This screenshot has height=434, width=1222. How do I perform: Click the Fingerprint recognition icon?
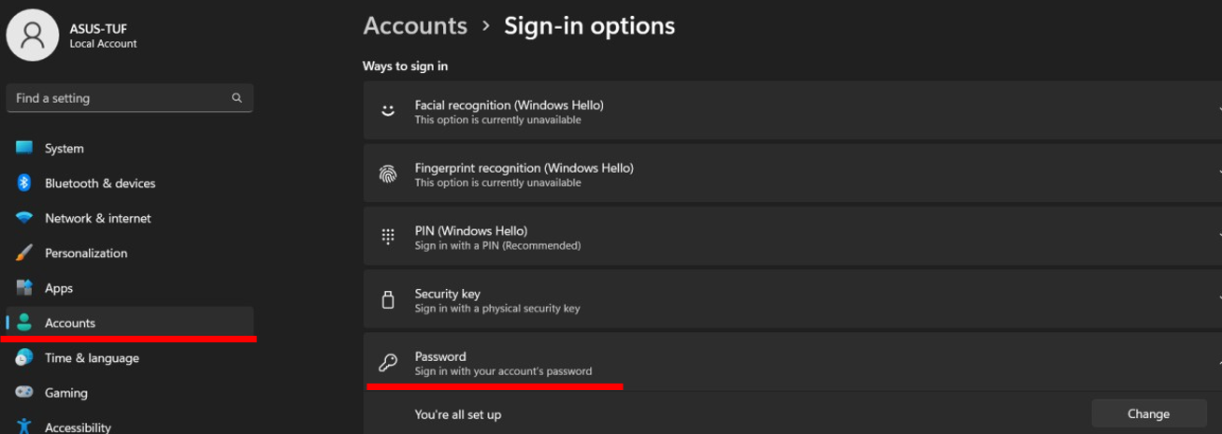(388, 174)
